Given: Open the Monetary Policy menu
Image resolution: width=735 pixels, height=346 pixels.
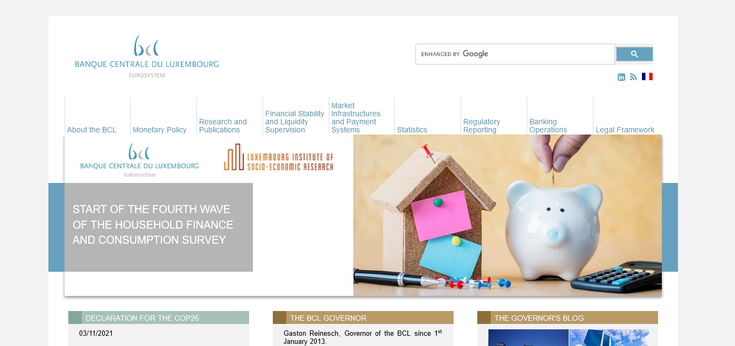Looking at the screenshot, I should pyautogui.click(x=160, y=130).
